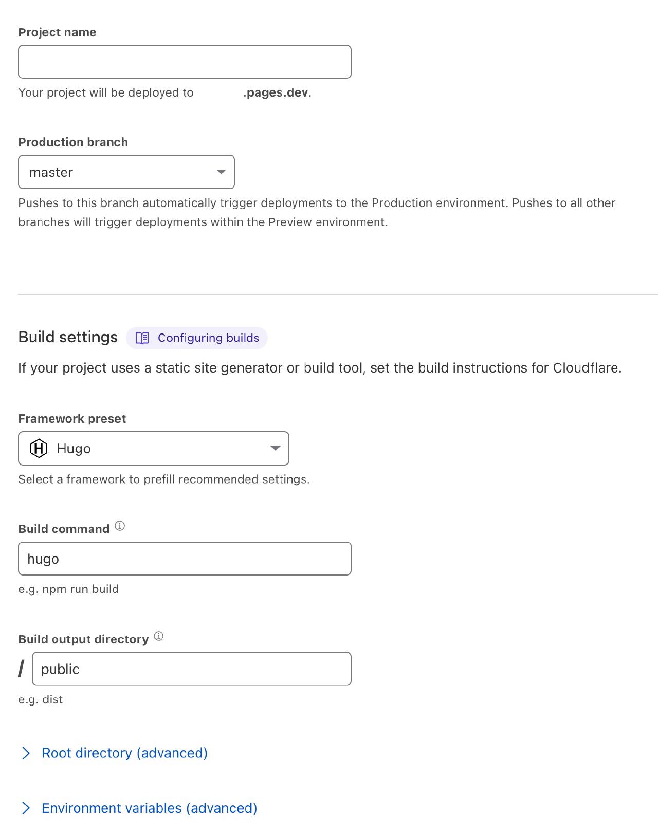
Task: Click the slash prefix before public
Action: 21,669
